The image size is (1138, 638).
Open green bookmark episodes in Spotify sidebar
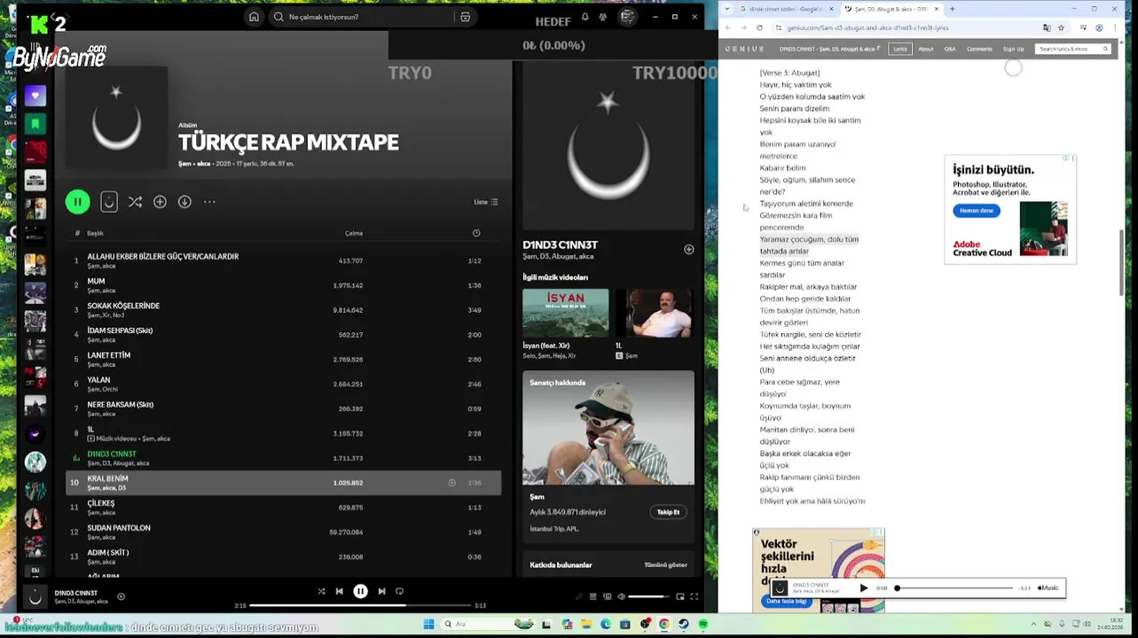35,123
